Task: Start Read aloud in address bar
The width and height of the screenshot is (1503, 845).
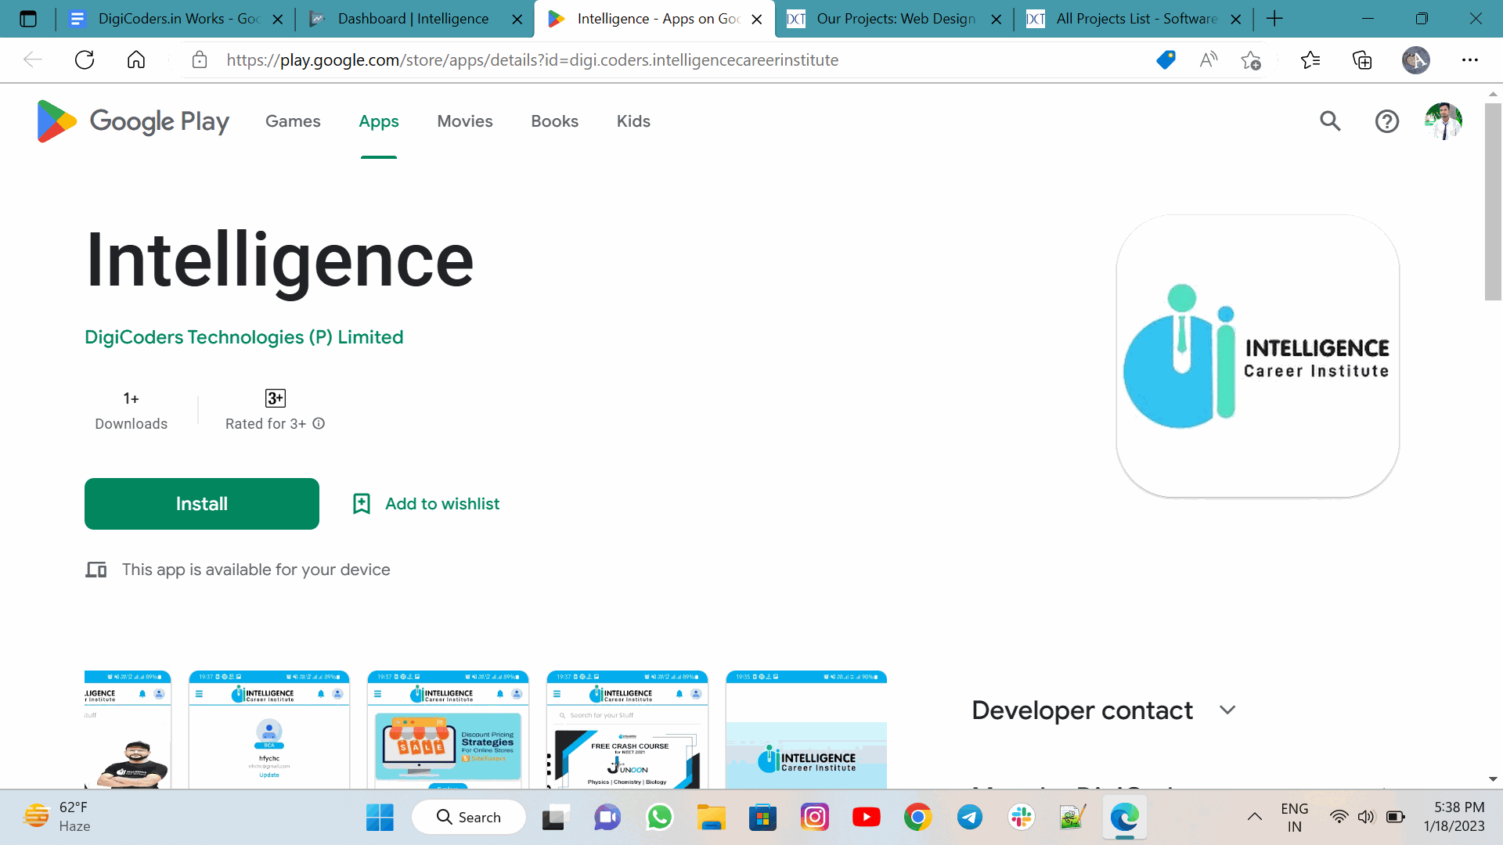Action: [x=1209, y=60]
